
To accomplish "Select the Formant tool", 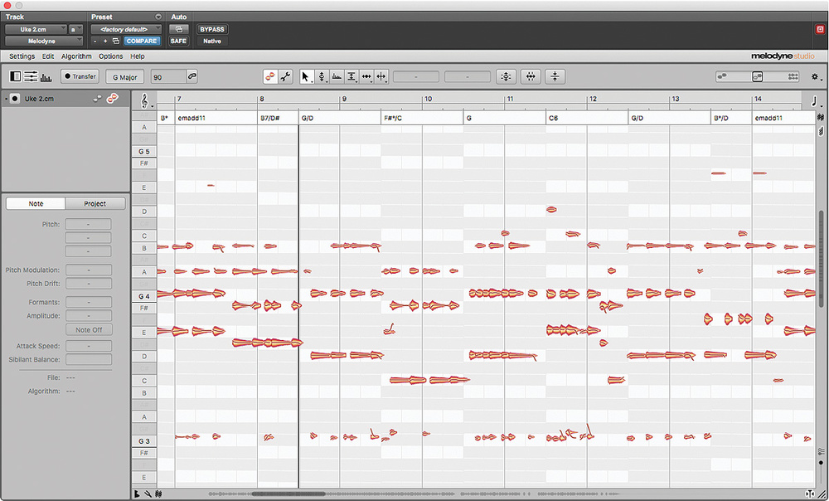I will 336,76.
